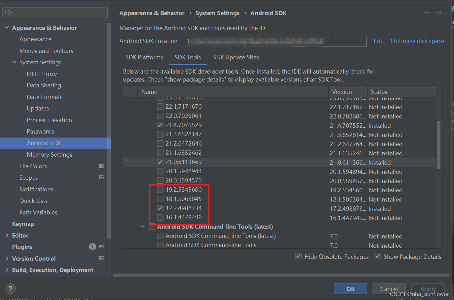Click the back navigation arrow
This screenshot has height=300, width=454.
[x=427, y=13]
